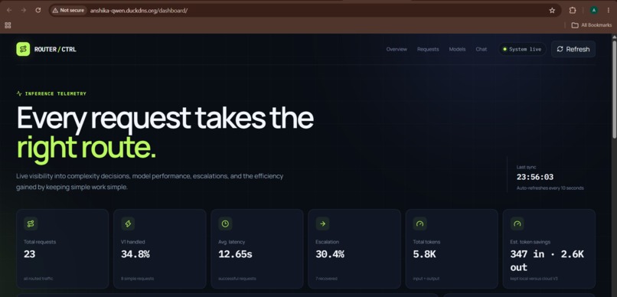Open the All Bookmarks folder
Image resolution: width=617 pixels, height=297 pixels.
tap(592, 25)
